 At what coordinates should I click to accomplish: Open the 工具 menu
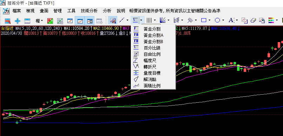pos(71,11)
